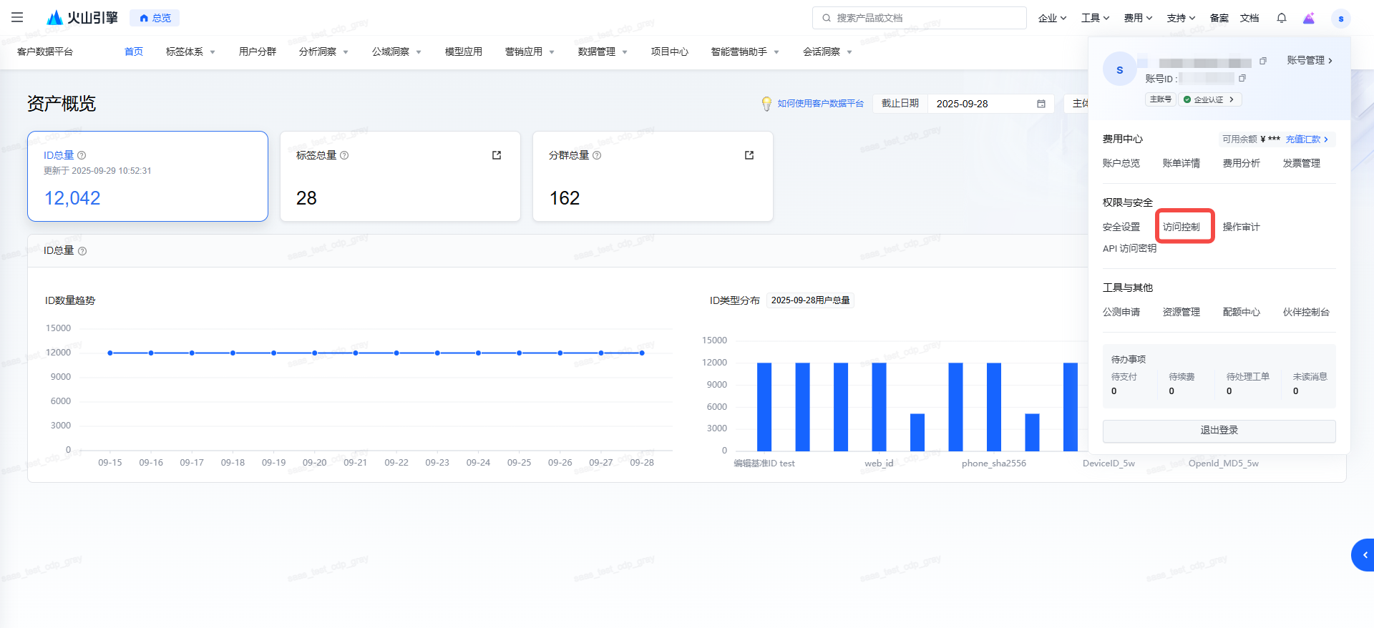
Task: Open 标签总量 card external link icon
Action: (x=497, y=155)
